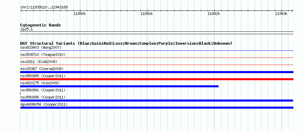The image size is (303, 131).
Task: Click the Cytogenetic Bands track title
Action: pos(41,25)
